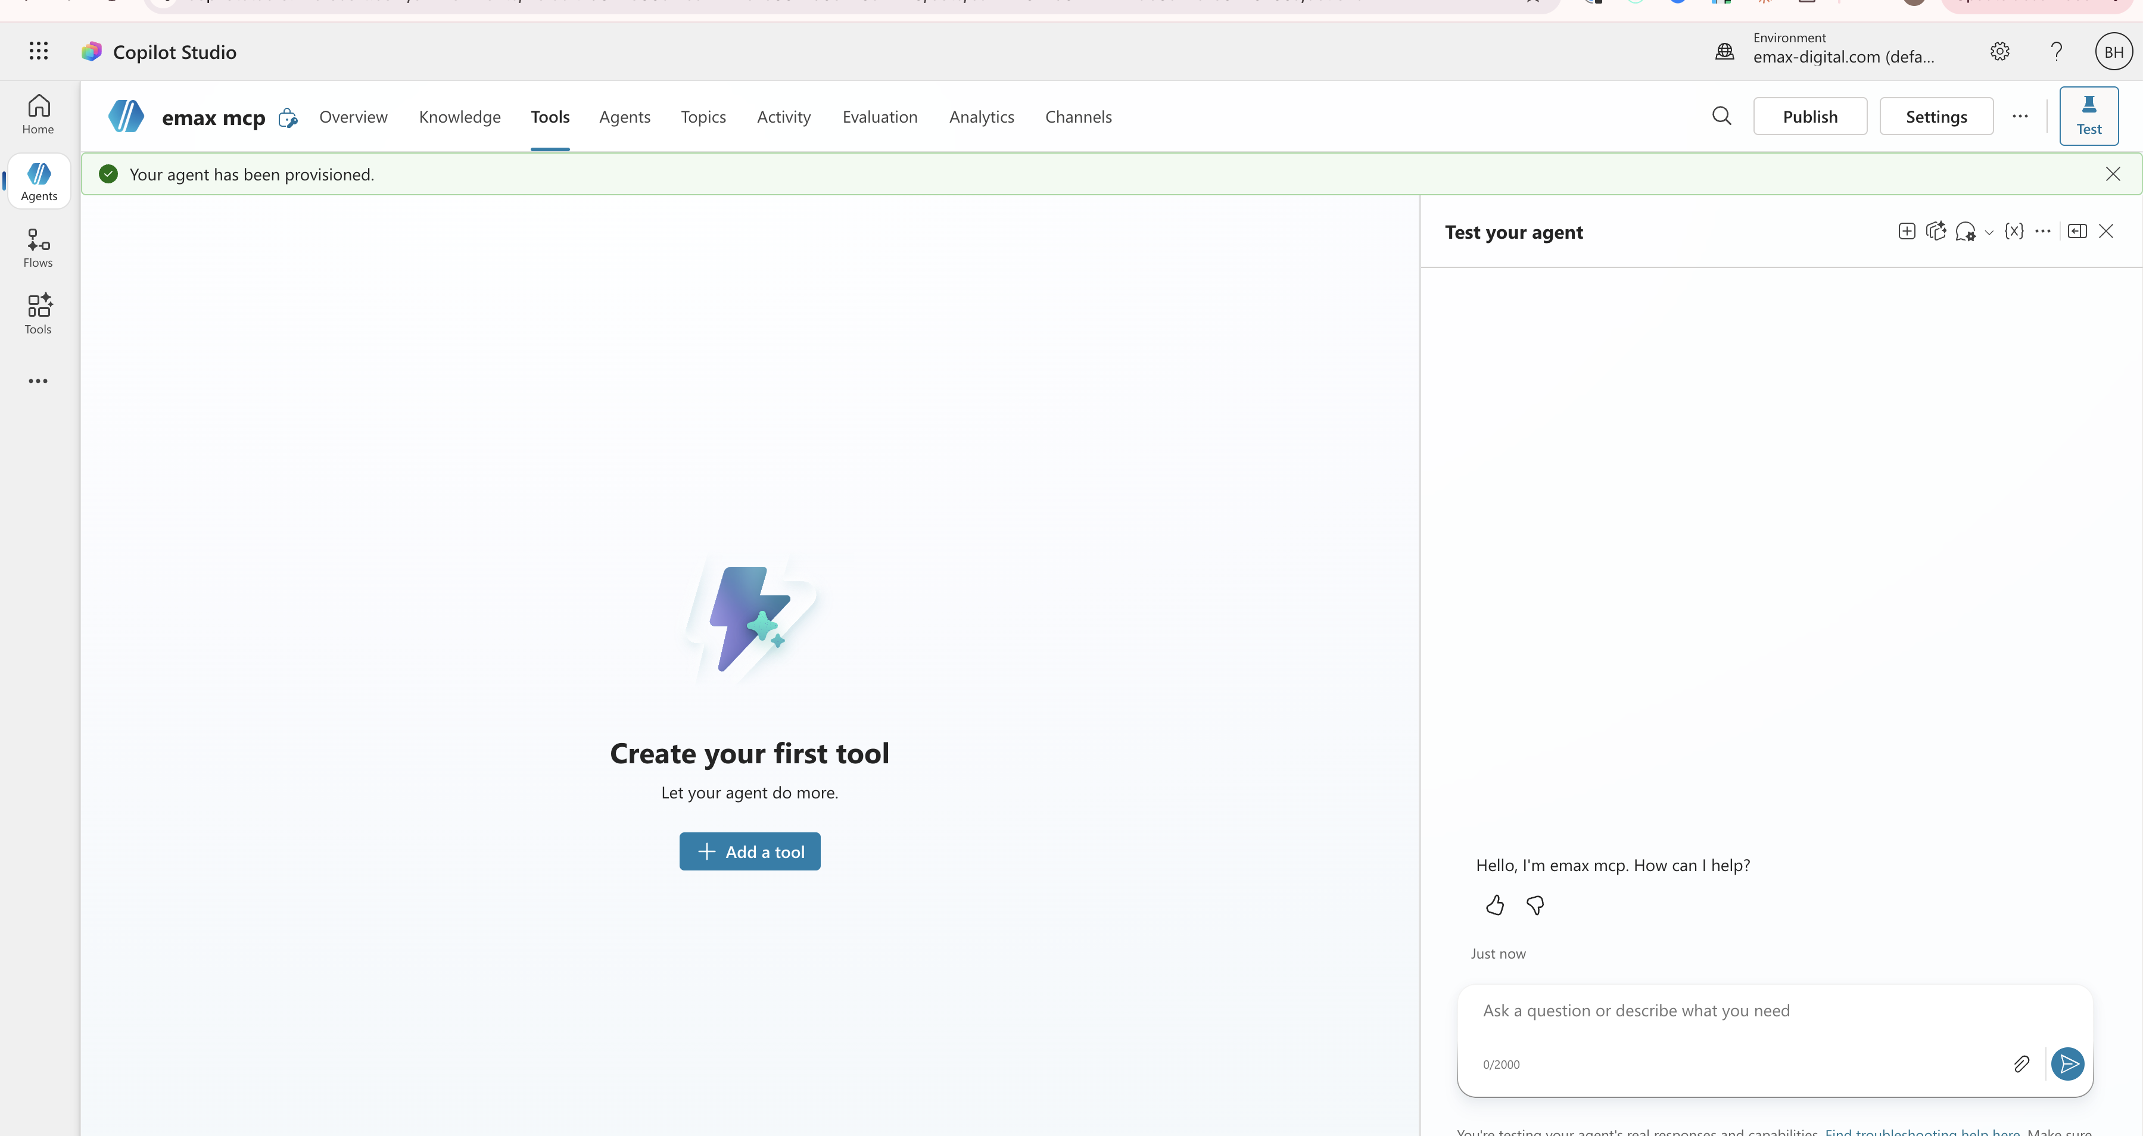Open the Analytics tab
The width and height of the screenshot is (2143, 1136).
coord(982,117)
